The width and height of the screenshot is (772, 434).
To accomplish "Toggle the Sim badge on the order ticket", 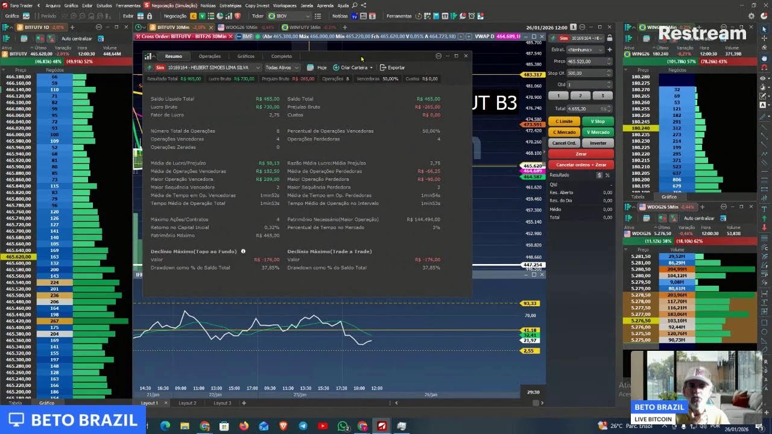I will 563,38.
